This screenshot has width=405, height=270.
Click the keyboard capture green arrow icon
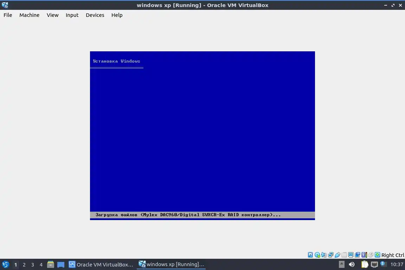click(377, 255)
